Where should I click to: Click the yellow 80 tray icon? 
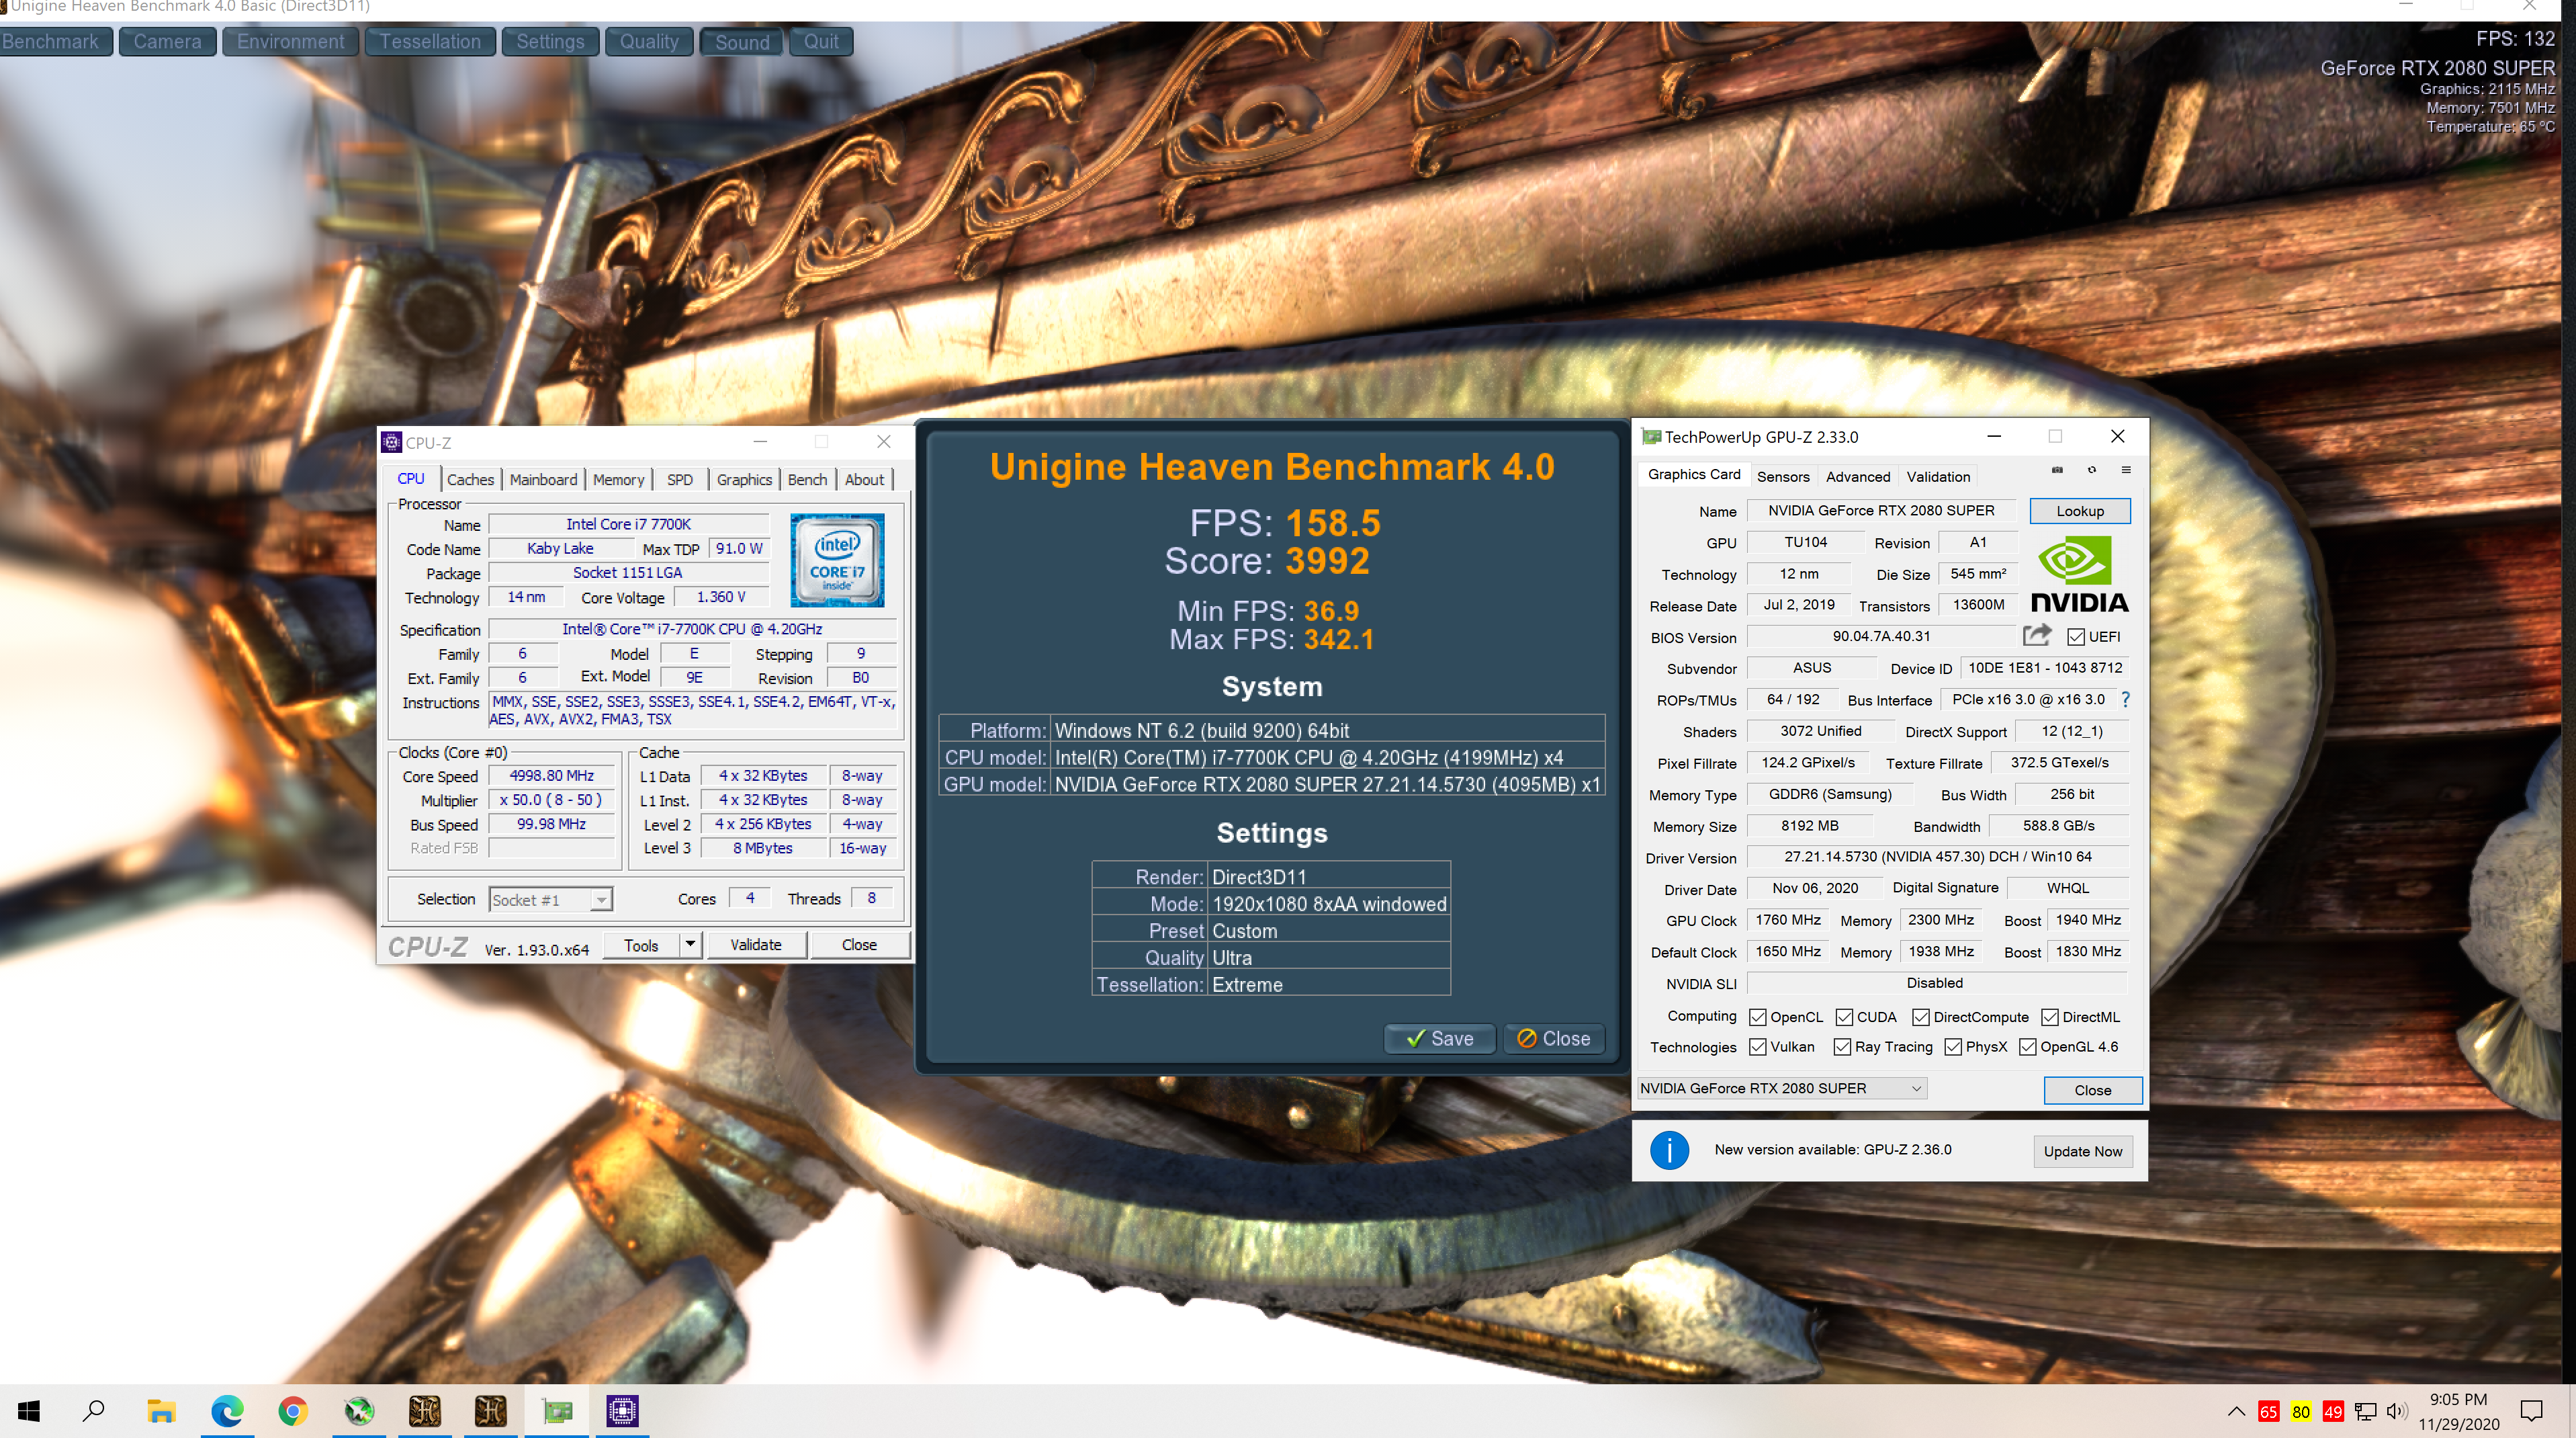tap(2300, 1412)
